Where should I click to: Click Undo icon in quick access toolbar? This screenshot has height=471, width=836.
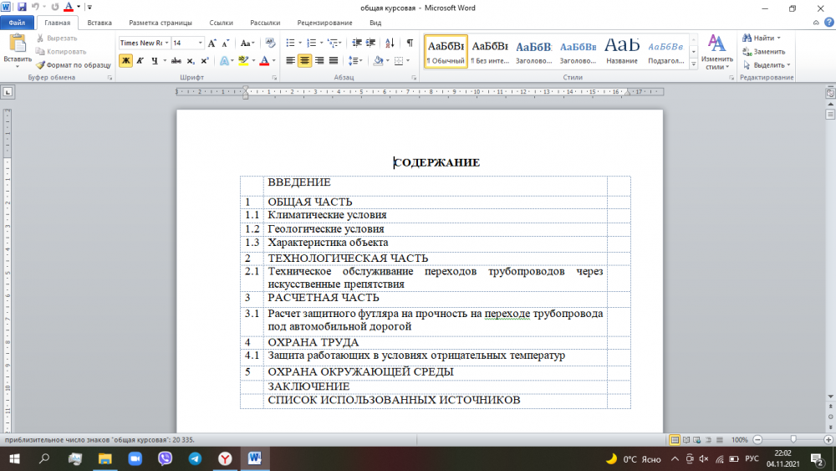[x=35, y=7]
